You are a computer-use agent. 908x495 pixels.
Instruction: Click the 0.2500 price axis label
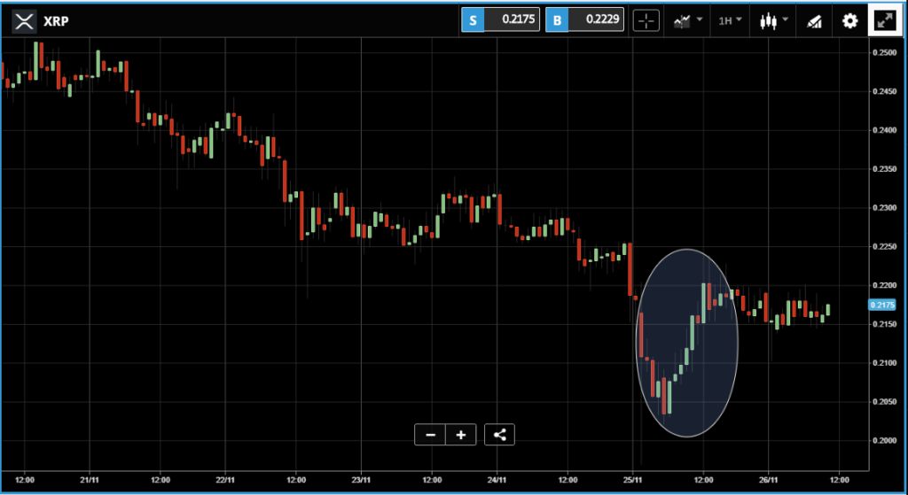coord(883,52)
